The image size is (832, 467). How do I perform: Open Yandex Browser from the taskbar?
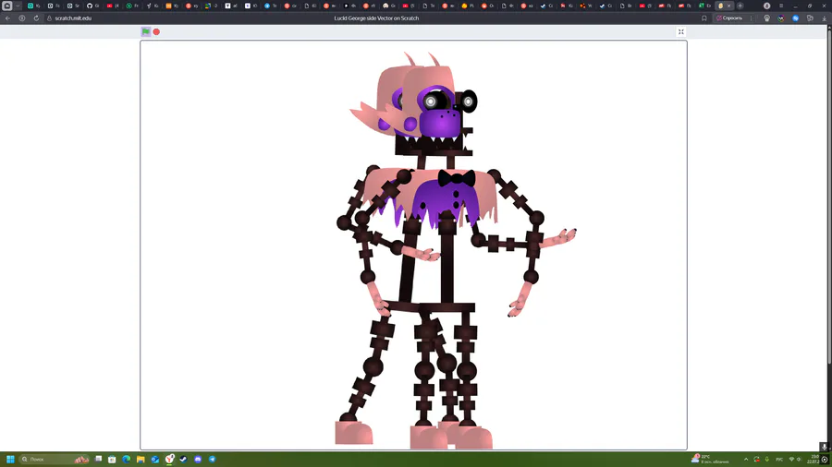[169, 459]
